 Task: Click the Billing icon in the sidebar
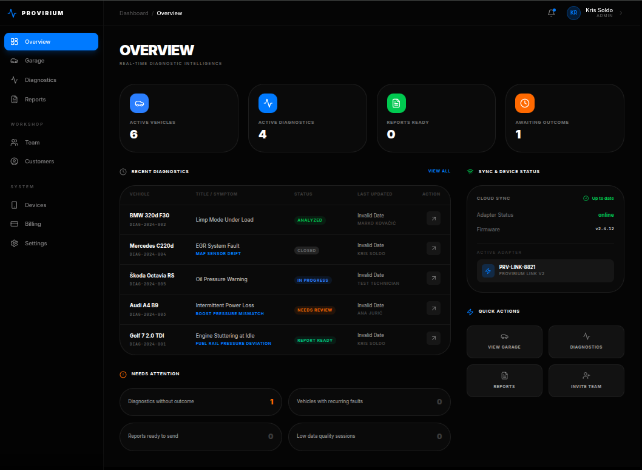(13, 223)
